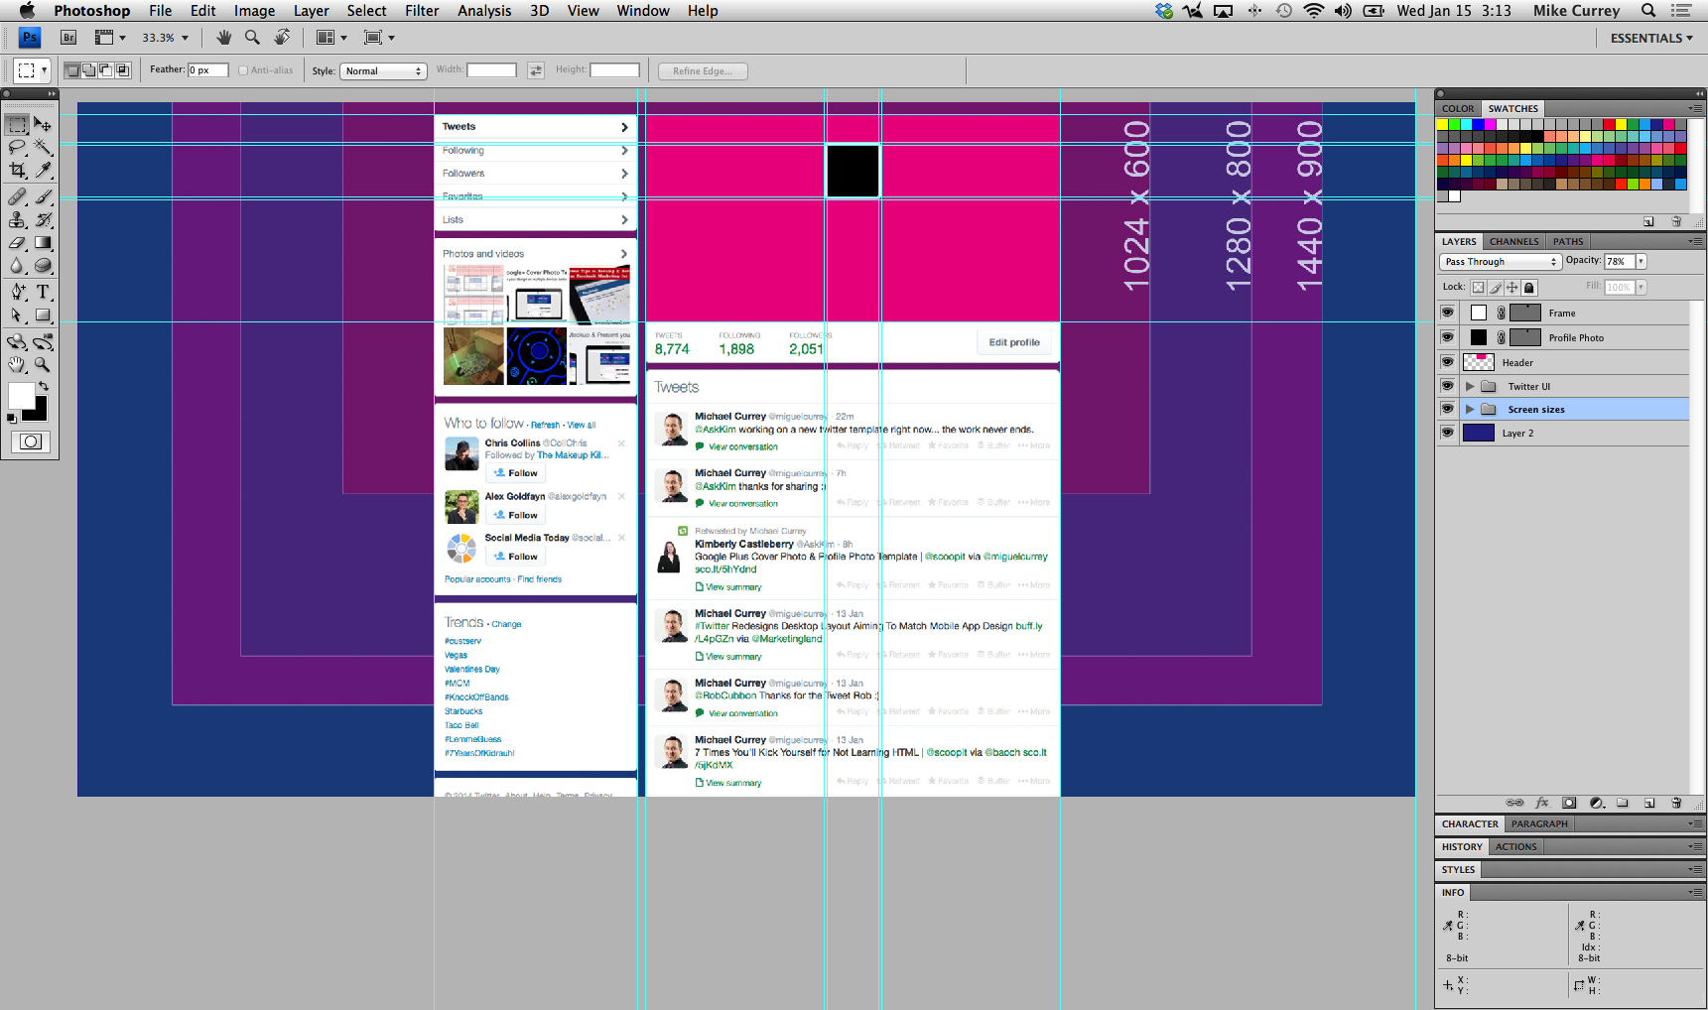1708x1010 pixels.
Task: Create a new layer group
Action: pos(1623,803)
